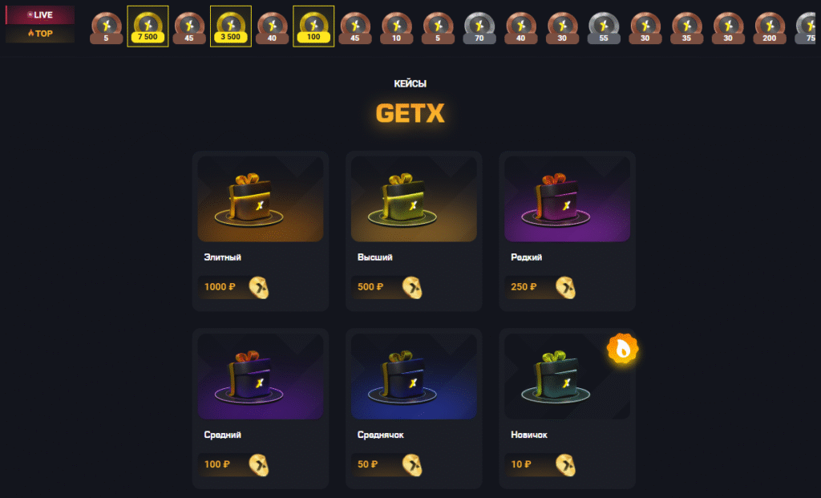Screen dimensions: 821x498
Task: Click the 10 ₽ price button
Action: point(540,464)
